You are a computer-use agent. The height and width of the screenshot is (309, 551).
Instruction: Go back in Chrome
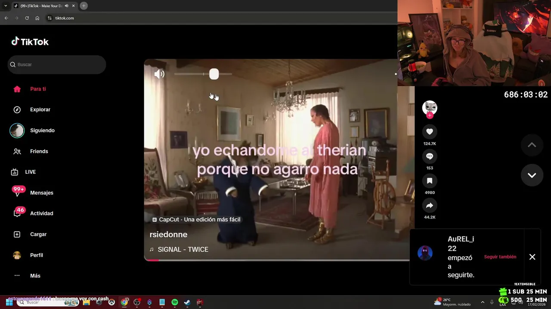6,18
